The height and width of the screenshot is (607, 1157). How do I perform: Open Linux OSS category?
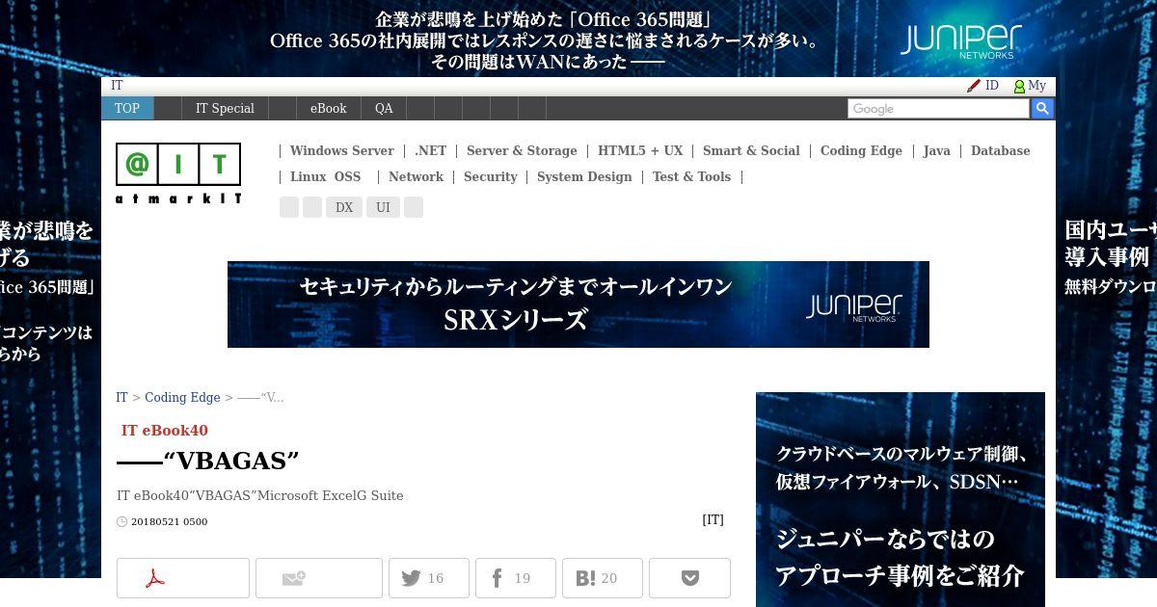(x=325, y=176)
